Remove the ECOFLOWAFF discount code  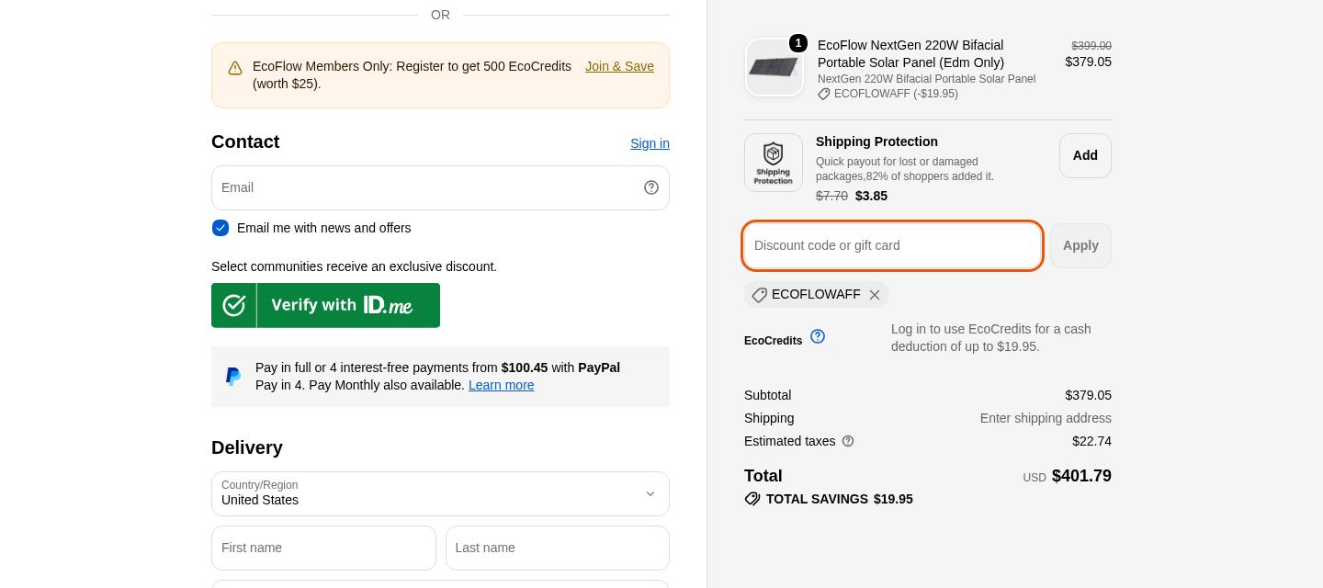point(875,295)
